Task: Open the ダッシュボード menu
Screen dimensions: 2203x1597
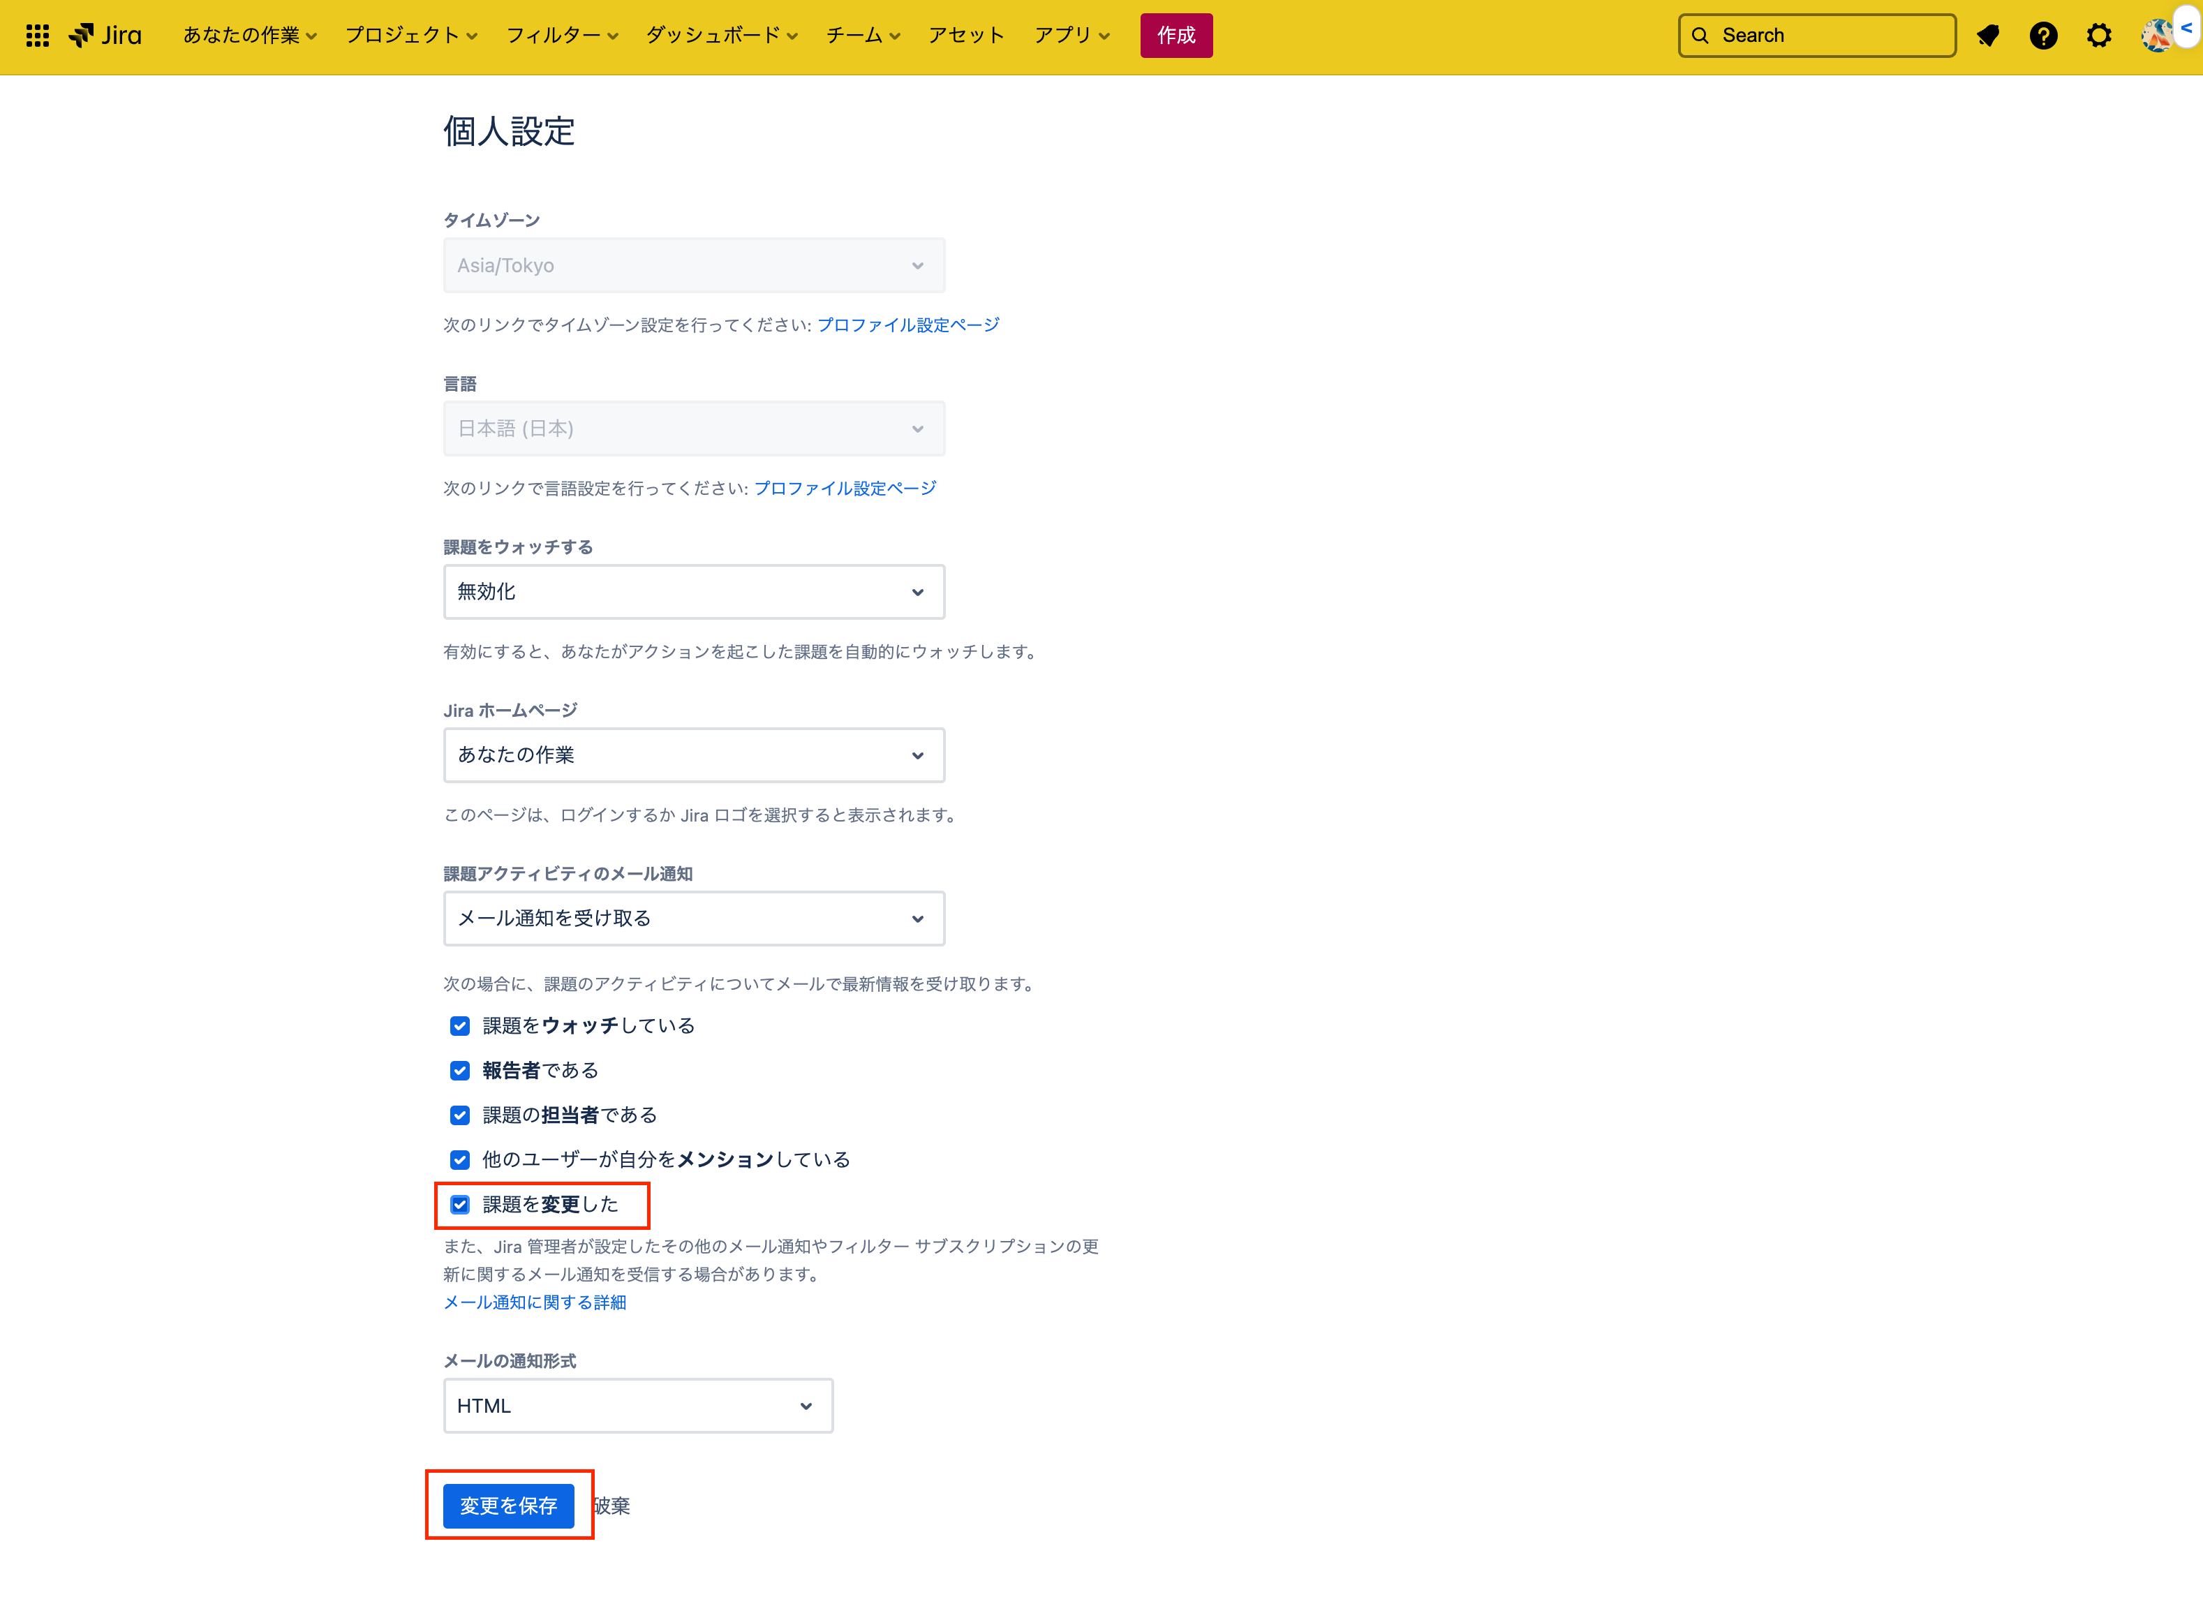Action: pos(721,36)
